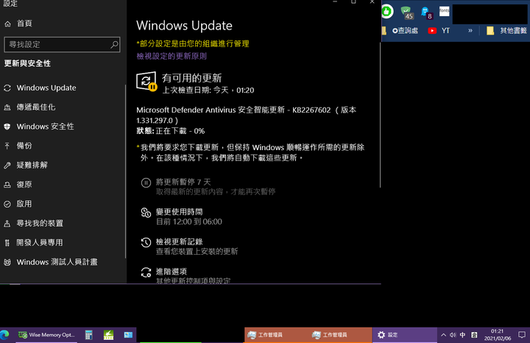The width and height of the screenshot is (530, 343).
Task: Click the advanced options gear-refresh icon
Action: pyautogui.click(x=146, y=272)
